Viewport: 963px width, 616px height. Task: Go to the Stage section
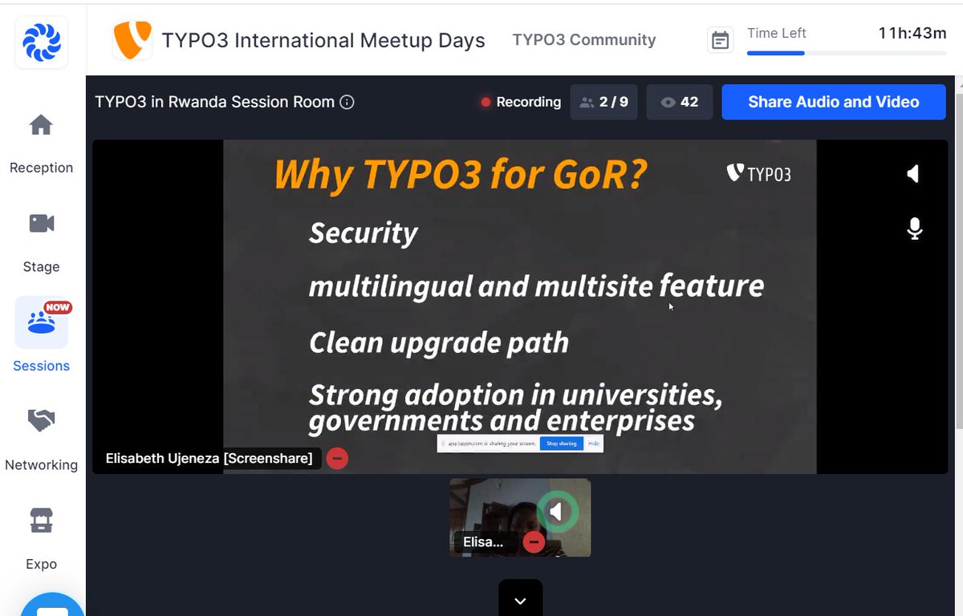(41, 243)
